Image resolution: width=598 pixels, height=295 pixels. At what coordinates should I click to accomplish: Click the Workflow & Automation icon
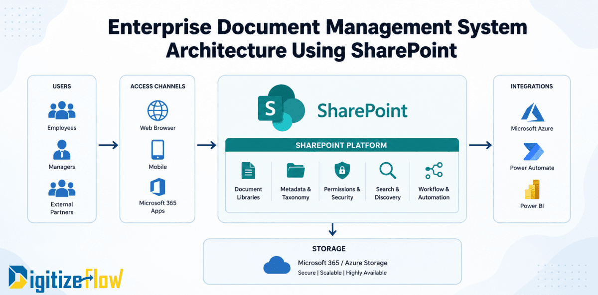[x=434, y=171]
